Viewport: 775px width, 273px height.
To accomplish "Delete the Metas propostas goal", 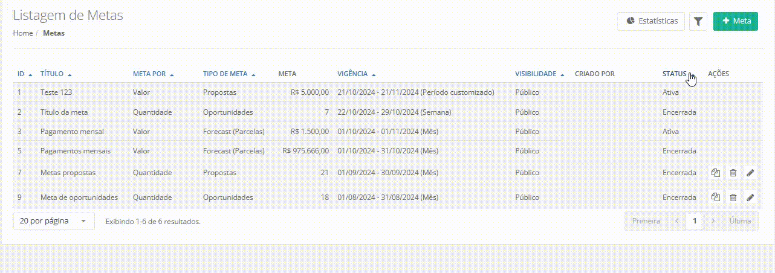I will click(x=733, y=173).
